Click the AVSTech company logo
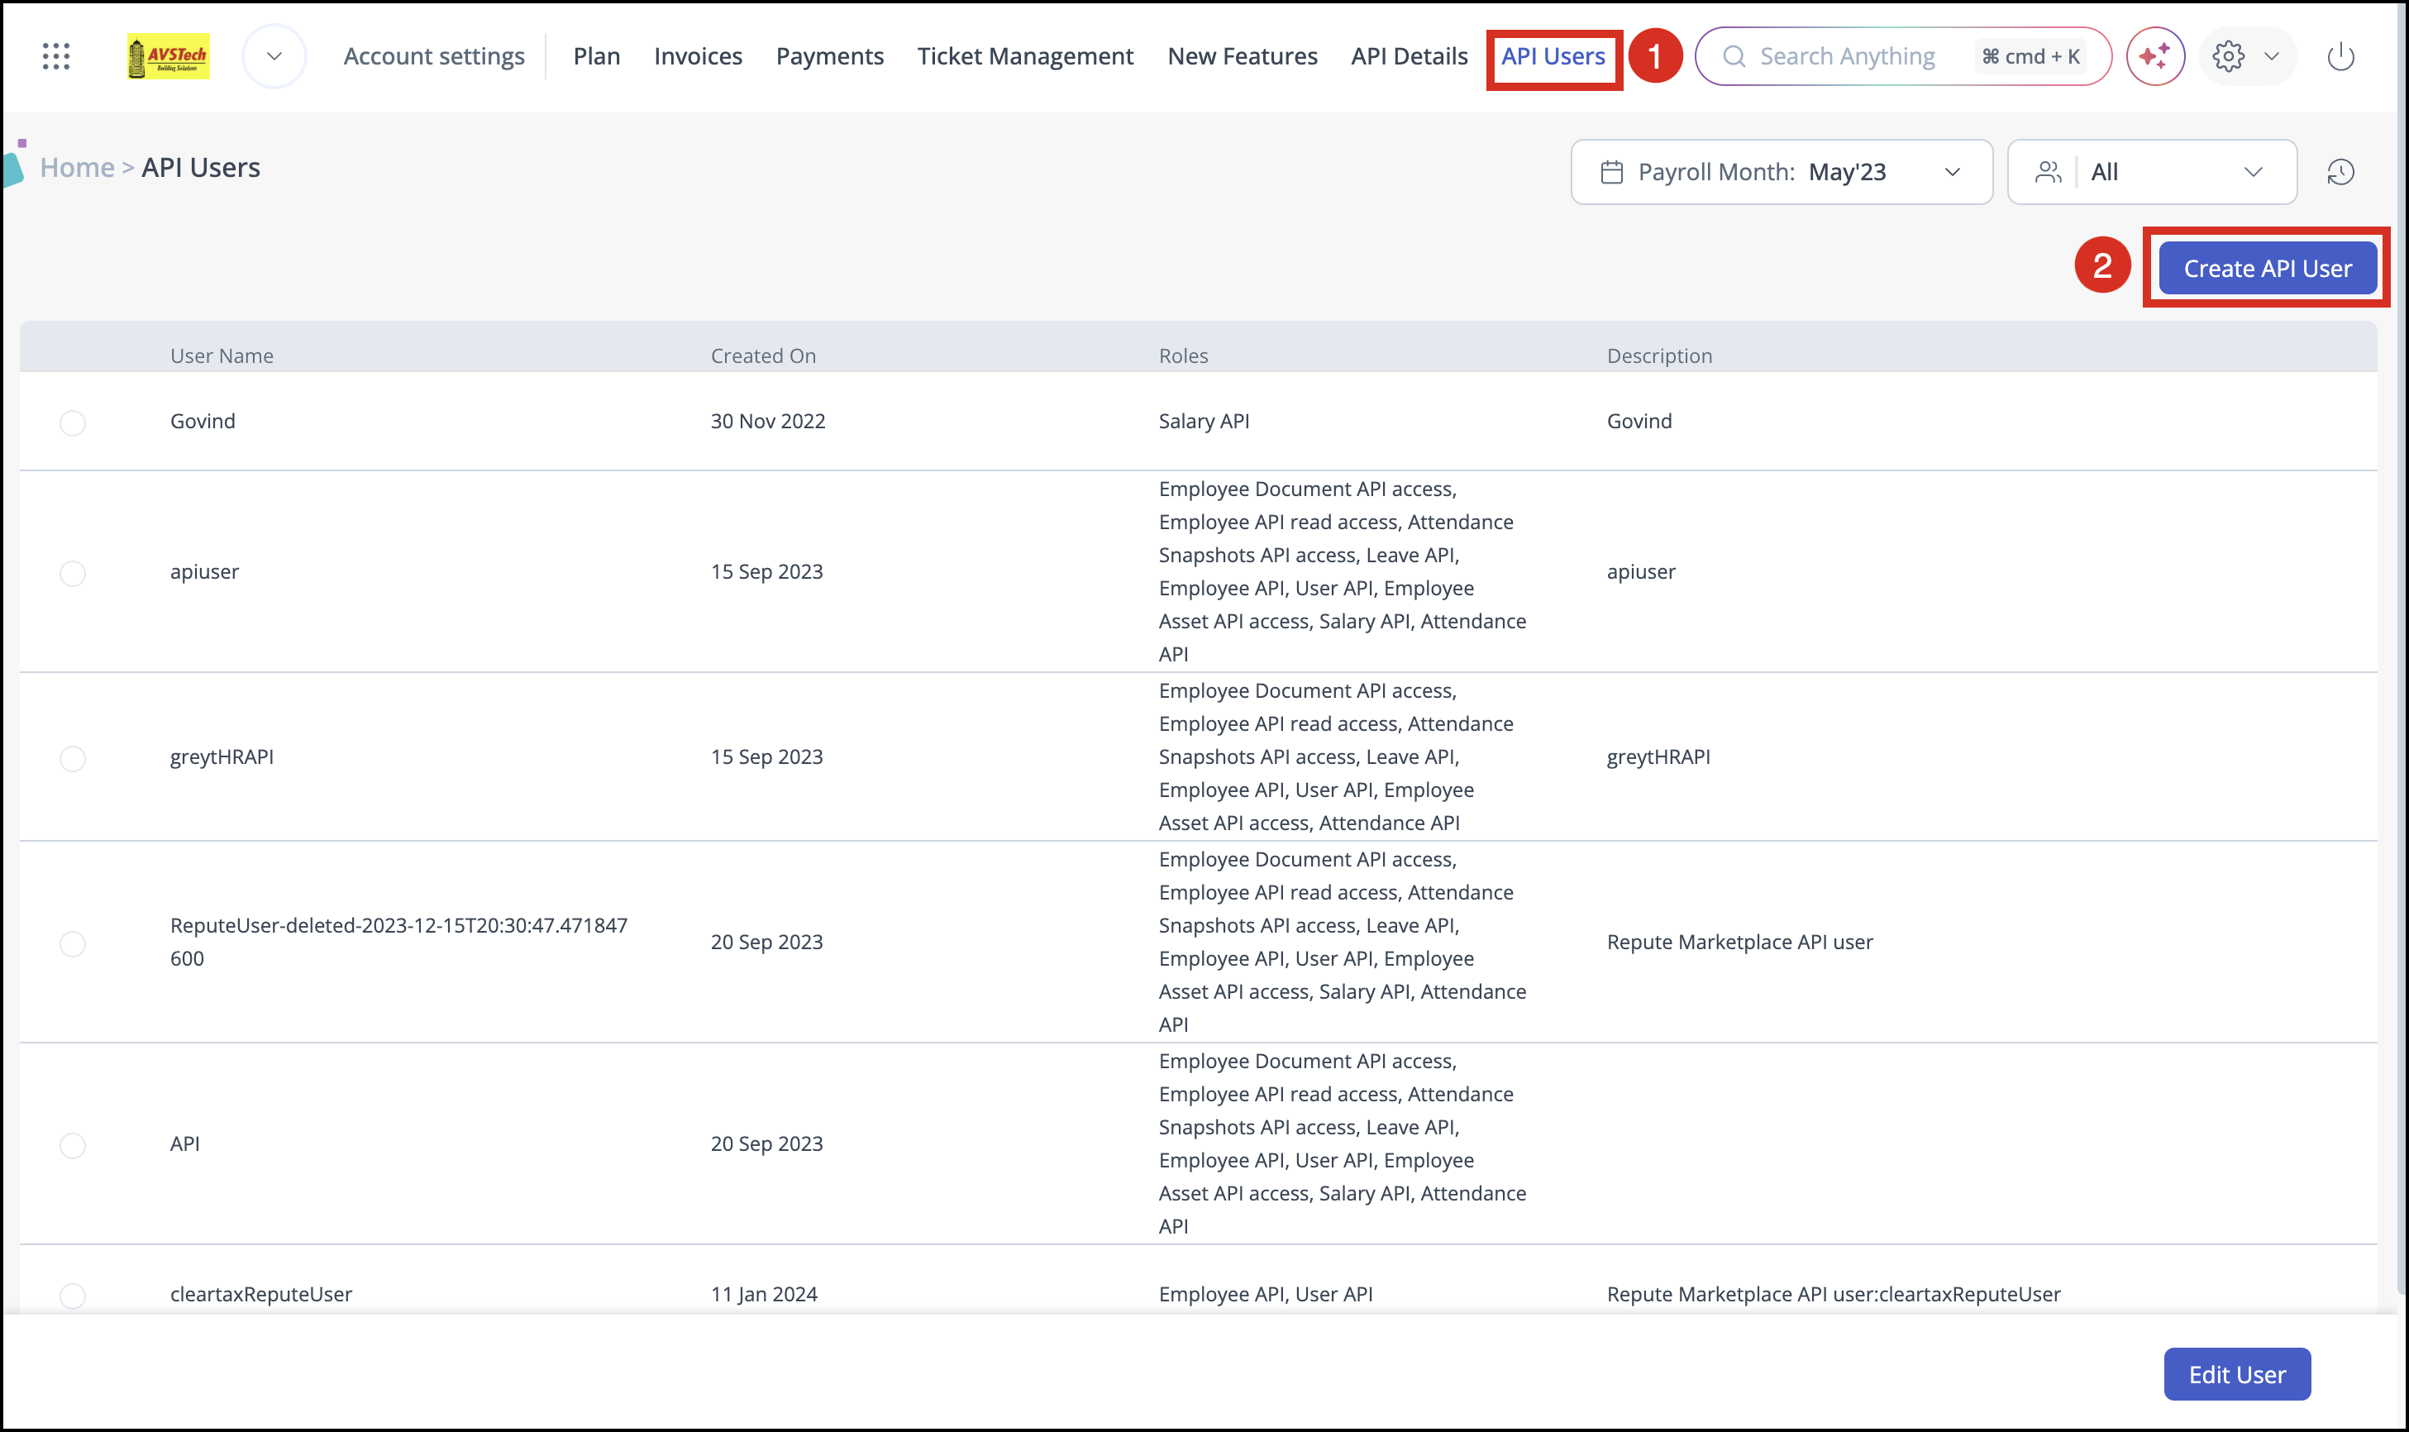Viewport: 2409px width, 1432px height. (168, 56)
